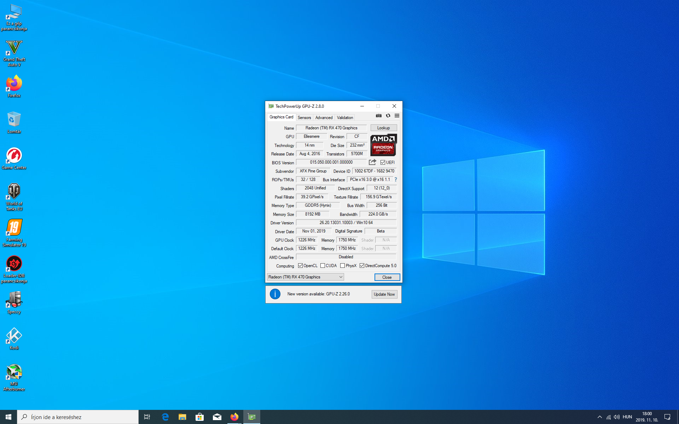Image resolution: width=679 pixels, height=424 pixels.
Task: Open the Action Center notifications icon
Action: click(667, 417)
